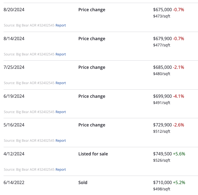Click the $710,000 sold price
Image resolution: width=198 pixels, height=195 pixels.
coord(162,183)
